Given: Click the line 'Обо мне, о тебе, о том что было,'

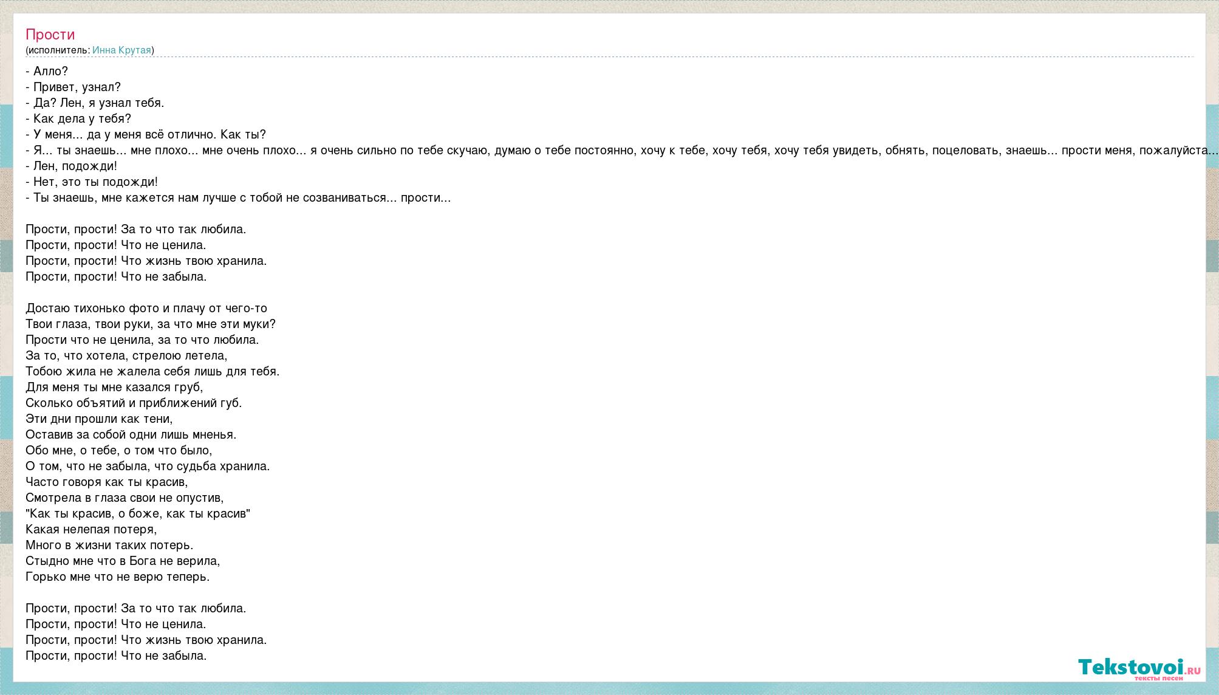Looking at the screenshot, I should click(x=119, y=450).
